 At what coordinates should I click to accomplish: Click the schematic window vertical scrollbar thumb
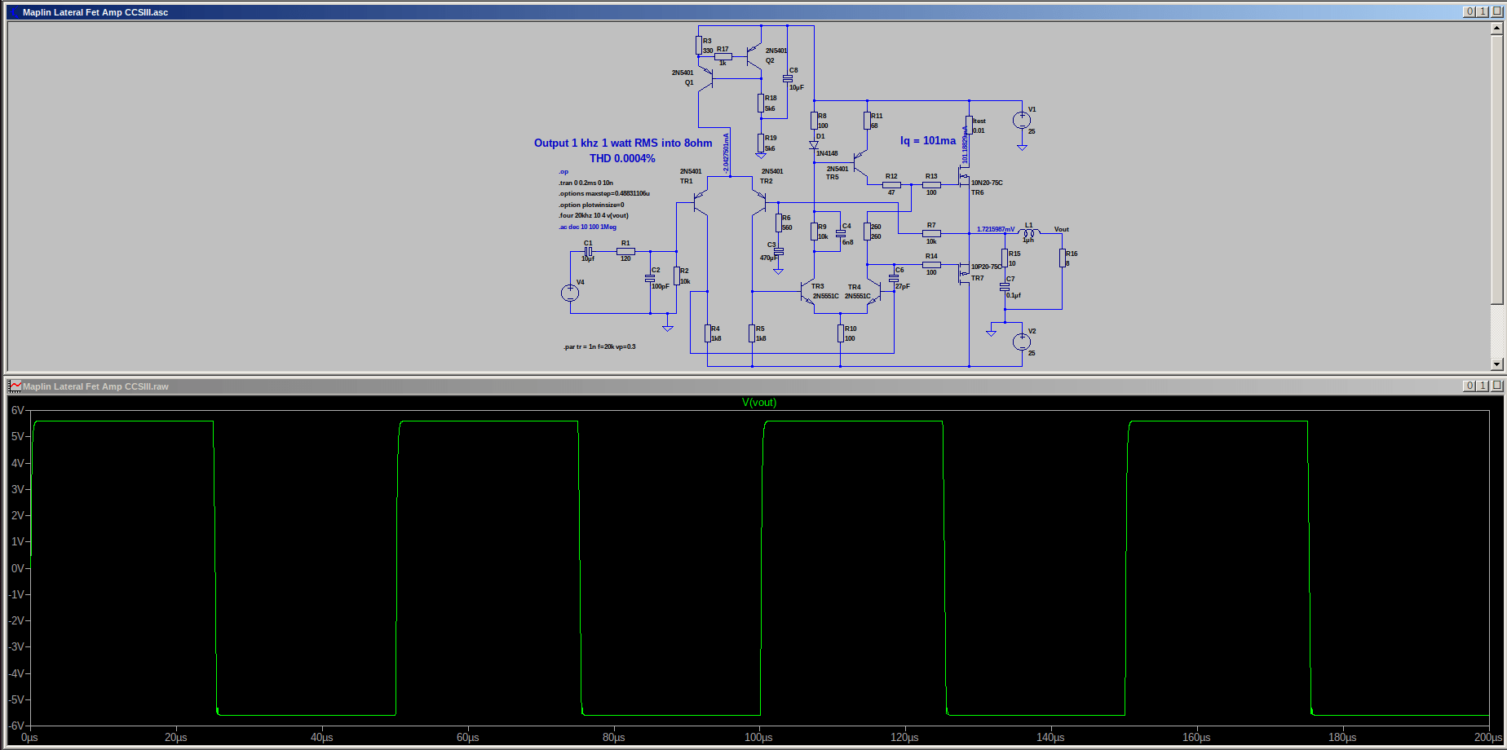tap(1496, 170)
